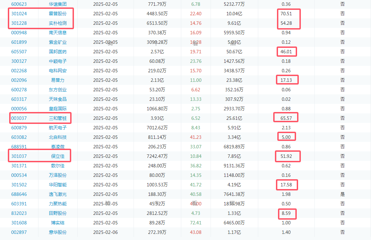371x240 pixels.
Task: Open stock code 603317 link
Action: pos(19,99)
